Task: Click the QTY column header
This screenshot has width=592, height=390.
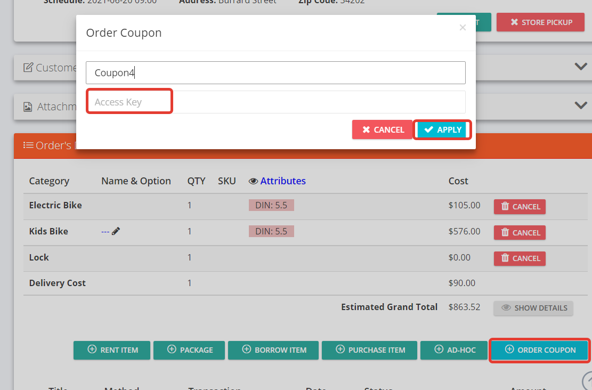Action: click(196, 181)
